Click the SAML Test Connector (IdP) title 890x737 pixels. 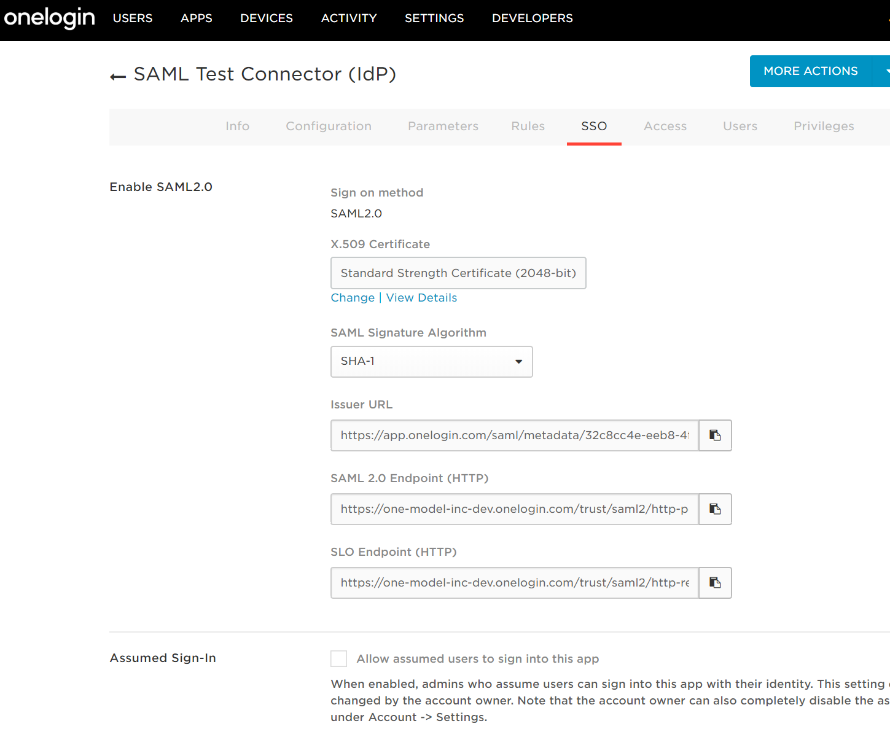pyautogui.click(x=265, y=74)
